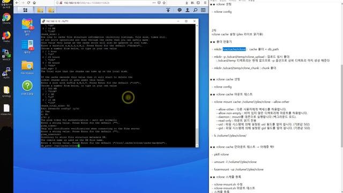The image size is (343, 193).
Task: Reload the page in the browser
Action: (28, 3)
